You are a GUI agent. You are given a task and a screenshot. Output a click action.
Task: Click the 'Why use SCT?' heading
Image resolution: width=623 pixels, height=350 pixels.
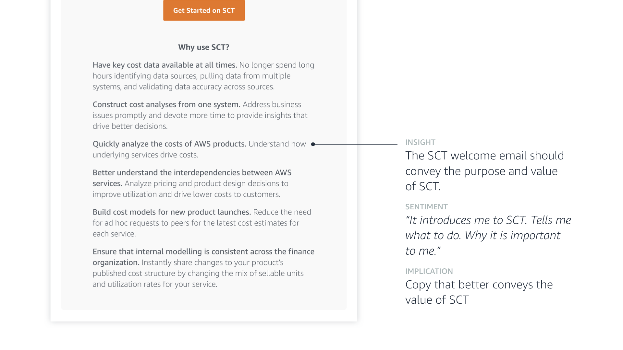[x=204, y=47]
